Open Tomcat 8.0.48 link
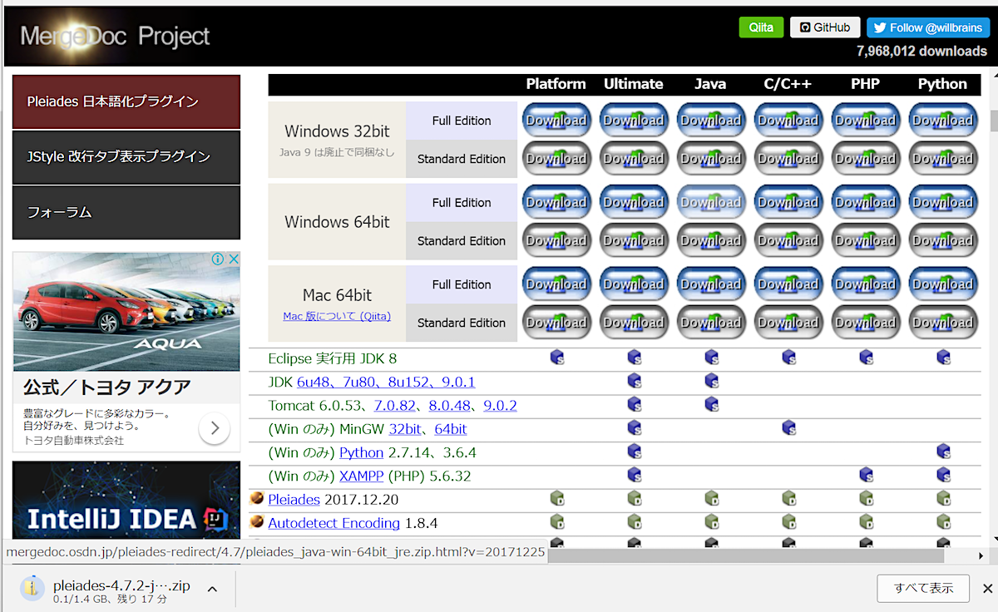This screenshot has height=612, width=998. (x=450, y=406)
